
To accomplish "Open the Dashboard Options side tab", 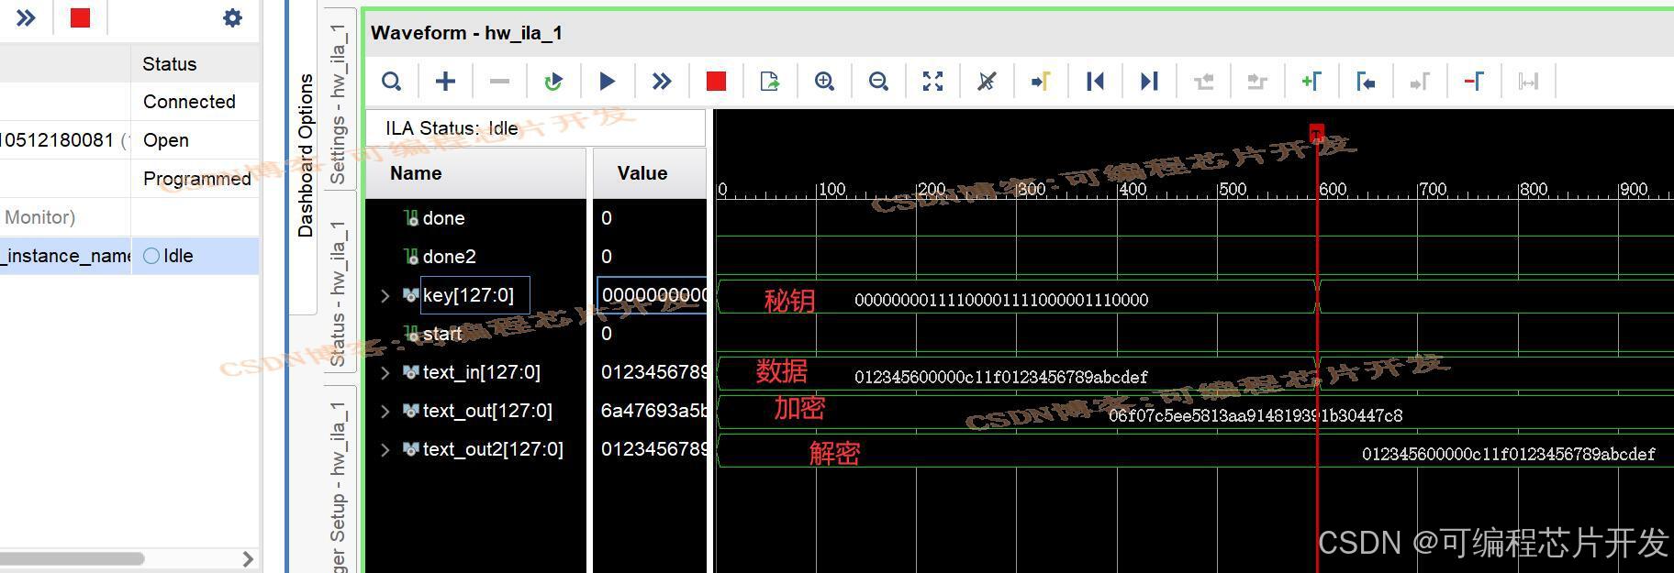I will tap(306, 156).
